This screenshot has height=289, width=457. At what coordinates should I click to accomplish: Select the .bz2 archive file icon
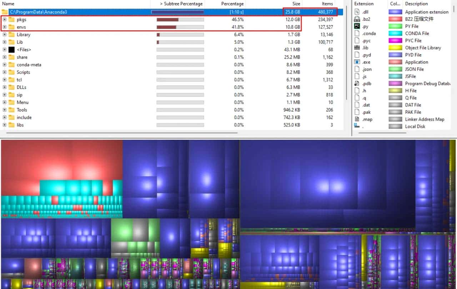[357, 19]
